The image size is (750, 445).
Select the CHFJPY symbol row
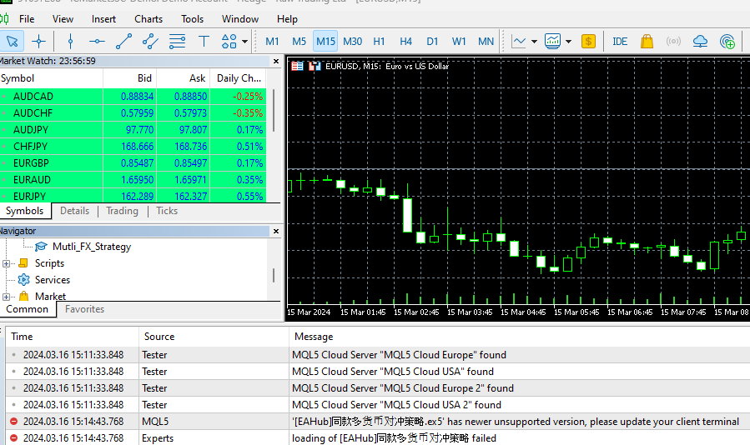click(133, 147)
